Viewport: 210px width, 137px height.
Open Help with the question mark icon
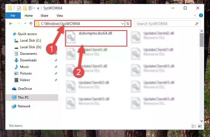coord(201,15)
